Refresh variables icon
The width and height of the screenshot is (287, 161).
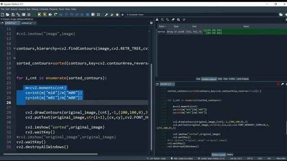tap(184, 20)
